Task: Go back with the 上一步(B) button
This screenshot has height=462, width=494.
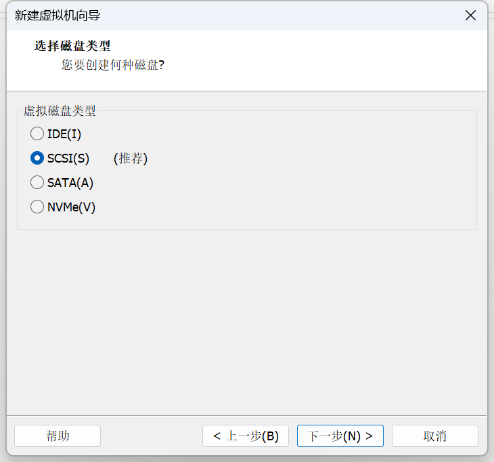Action: (246, 436)
